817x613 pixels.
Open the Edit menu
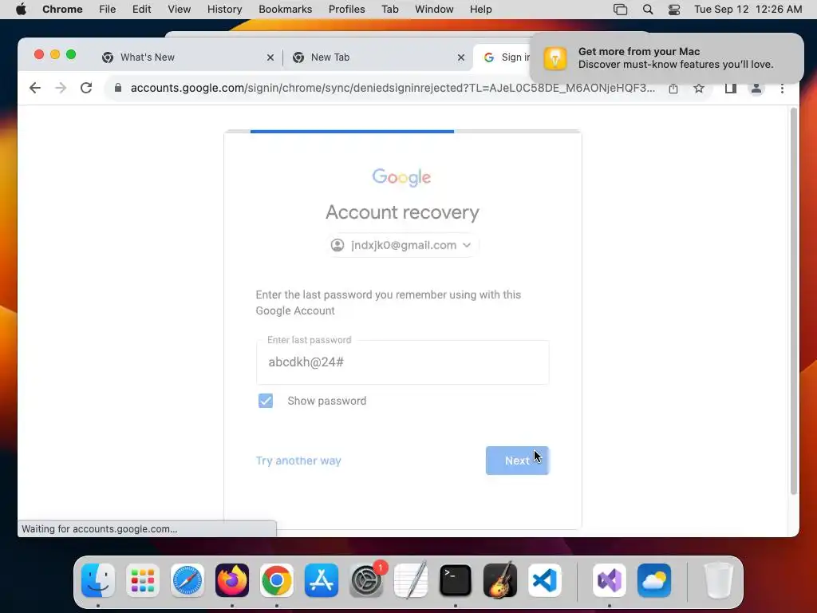click(x=141, y=10)
